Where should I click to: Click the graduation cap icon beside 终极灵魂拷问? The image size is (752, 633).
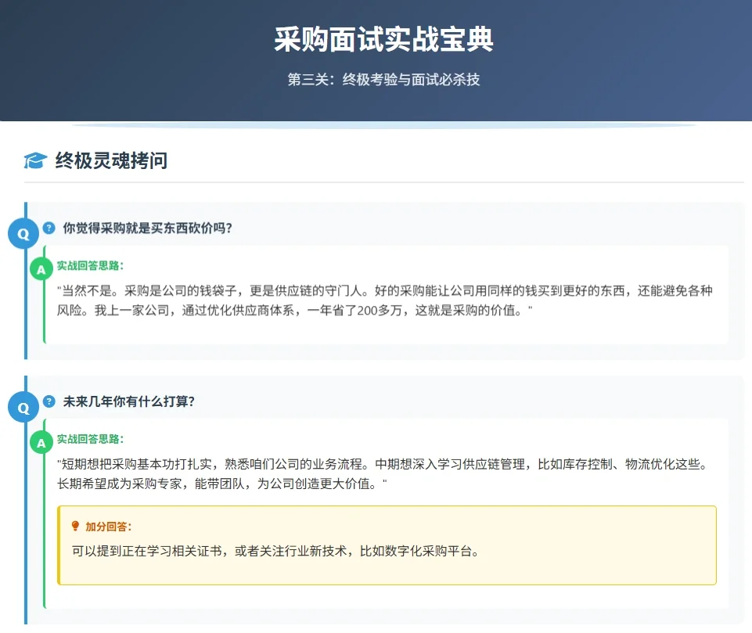34,160
